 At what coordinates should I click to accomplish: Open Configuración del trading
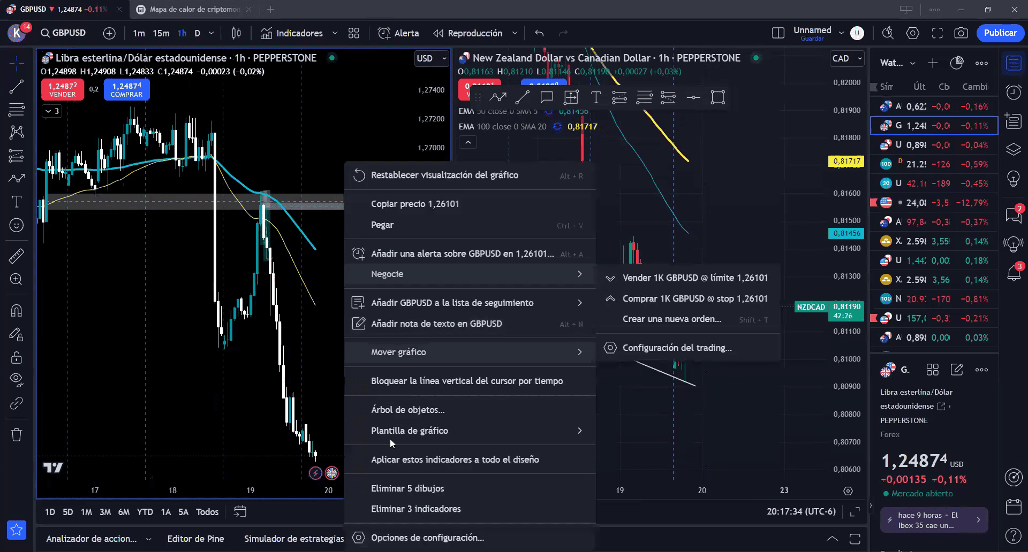[x=688, y=348]
